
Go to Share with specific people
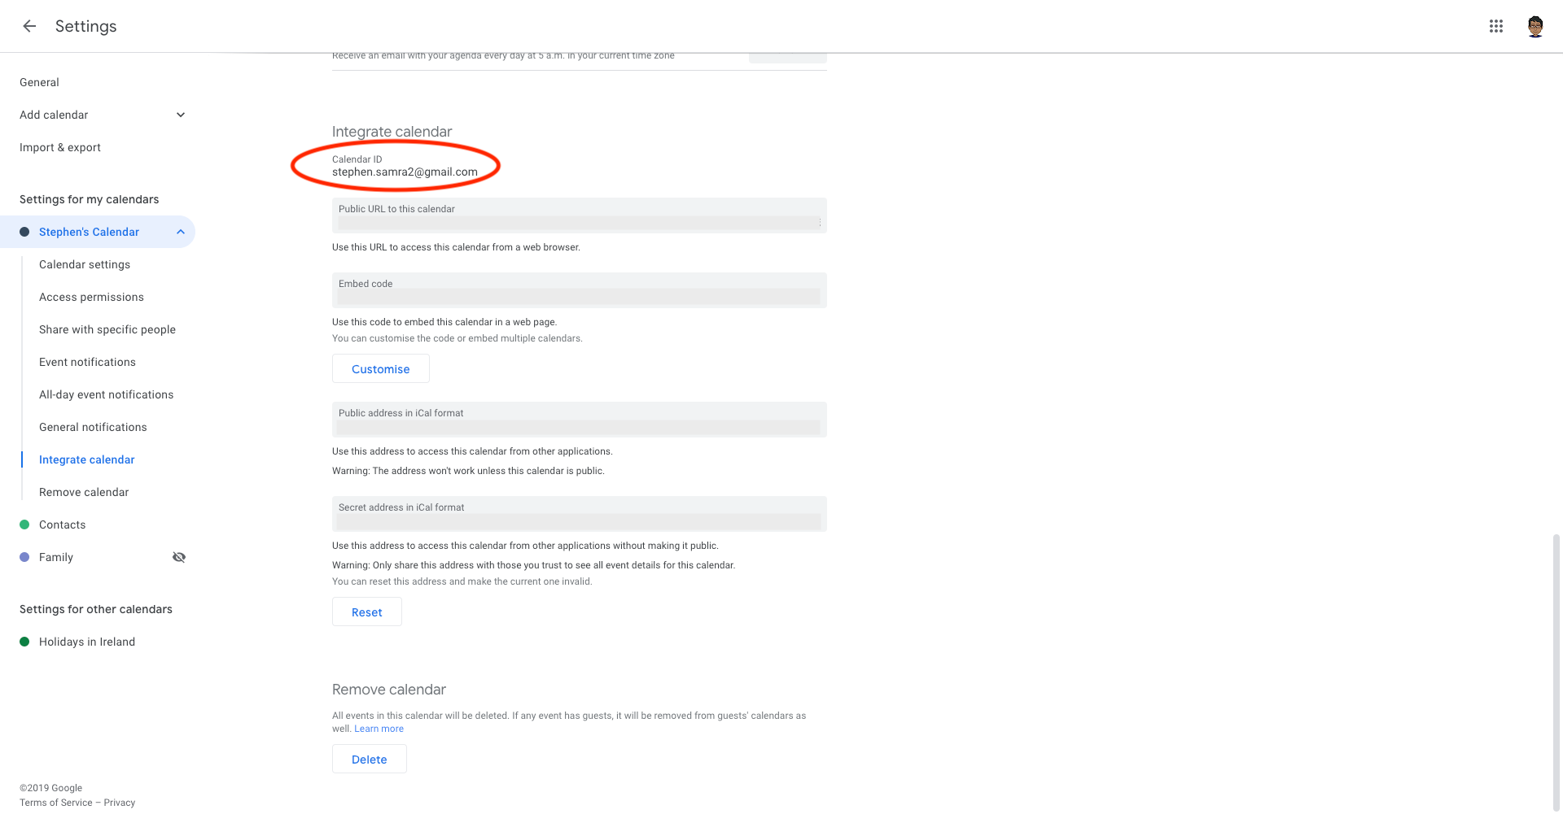click(107, 329)
